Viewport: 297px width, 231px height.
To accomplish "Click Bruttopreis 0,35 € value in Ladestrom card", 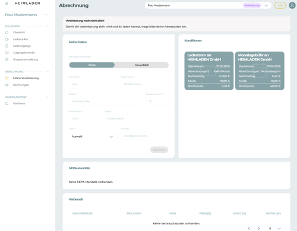I will pyautogui.click(x=226, y=86).
